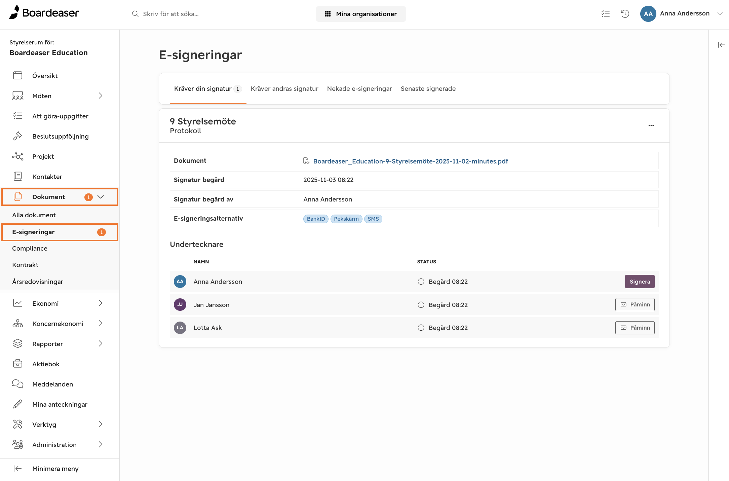729x481 pixels.
Task: Click the orange badge on E-signeringar
Action: click(x=102, y=232)
